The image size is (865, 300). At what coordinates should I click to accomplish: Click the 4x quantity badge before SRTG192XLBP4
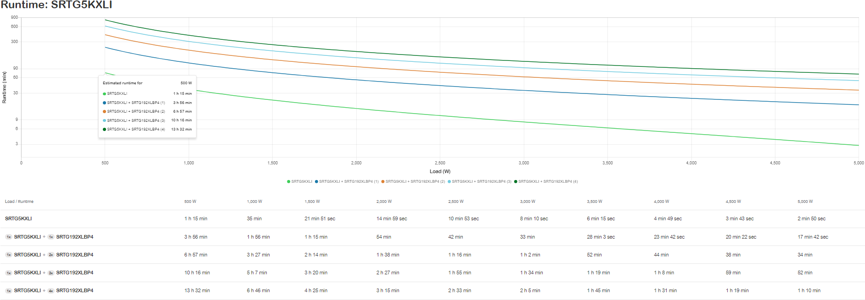(x=51, y=291)
